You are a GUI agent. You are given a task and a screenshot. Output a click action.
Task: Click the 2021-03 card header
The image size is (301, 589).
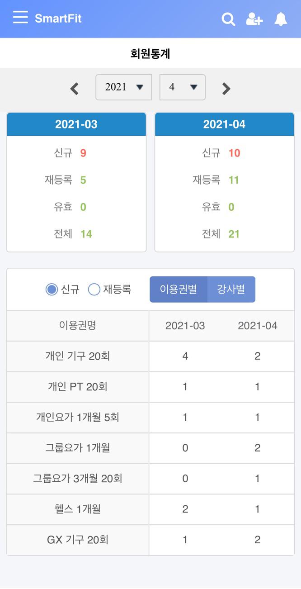click(x=76, y=124)
